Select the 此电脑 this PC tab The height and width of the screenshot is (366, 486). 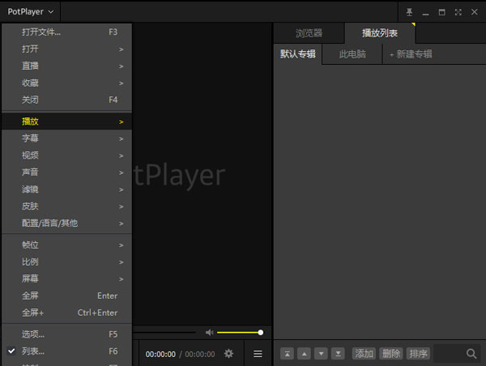(x=352, y=54)
